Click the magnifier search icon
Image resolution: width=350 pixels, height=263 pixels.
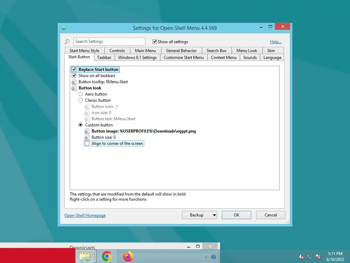67,41
